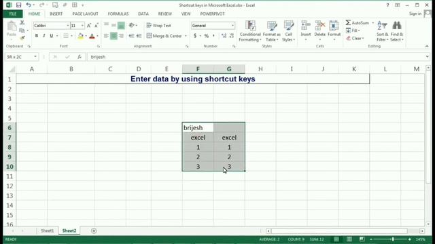Open Cell Styles gallery
435x244 pixels.
tap(288, 31)
